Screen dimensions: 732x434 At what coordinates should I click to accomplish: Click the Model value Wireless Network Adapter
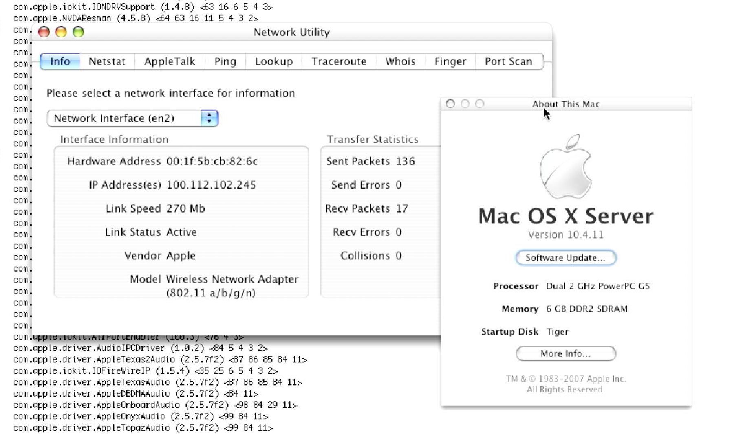click(x=232, y=286)
